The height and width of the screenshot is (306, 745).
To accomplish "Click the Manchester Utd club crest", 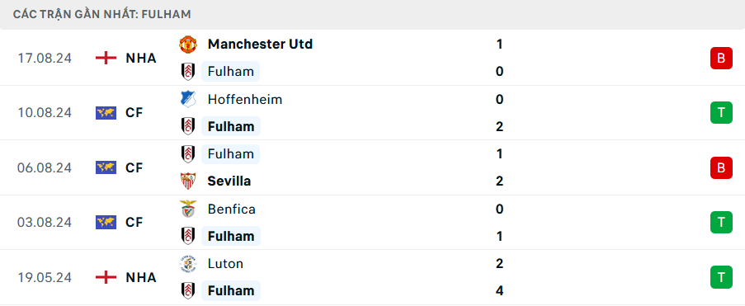I will [187, 45].
